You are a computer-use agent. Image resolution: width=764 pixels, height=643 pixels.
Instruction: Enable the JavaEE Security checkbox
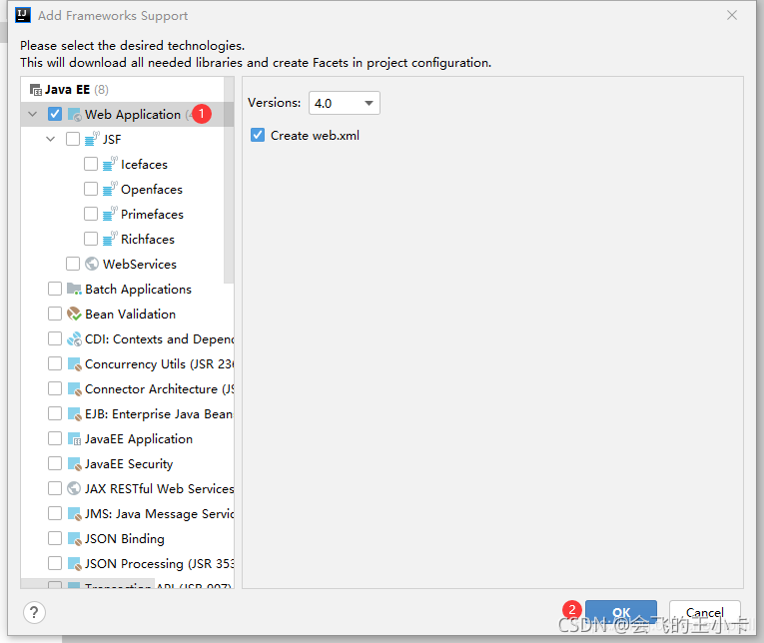(55, 463)
